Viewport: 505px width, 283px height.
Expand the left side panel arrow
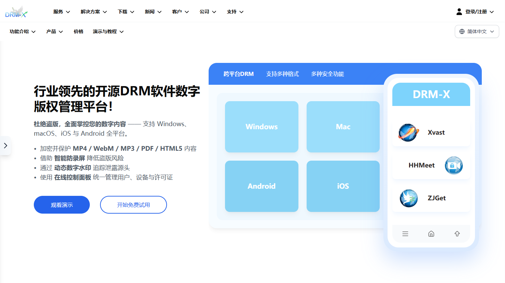coord(5,146)
